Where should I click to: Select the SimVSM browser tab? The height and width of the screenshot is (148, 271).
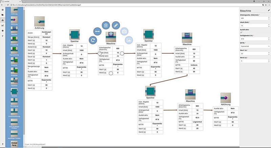(11, 1)
